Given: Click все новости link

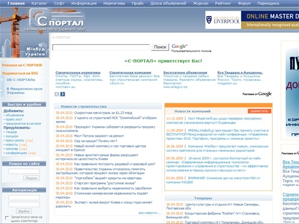Looking at the screenshot, I should pos(149,213).
